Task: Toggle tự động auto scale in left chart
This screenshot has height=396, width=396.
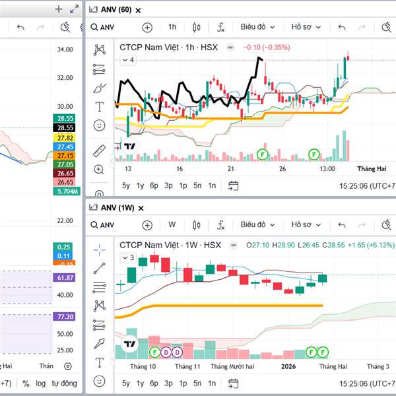Action: coord(65,383)
